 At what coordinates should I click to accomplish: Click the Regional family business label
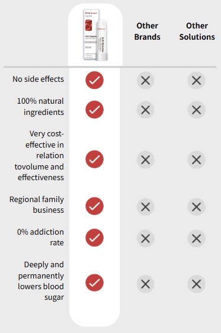point(37,205)
